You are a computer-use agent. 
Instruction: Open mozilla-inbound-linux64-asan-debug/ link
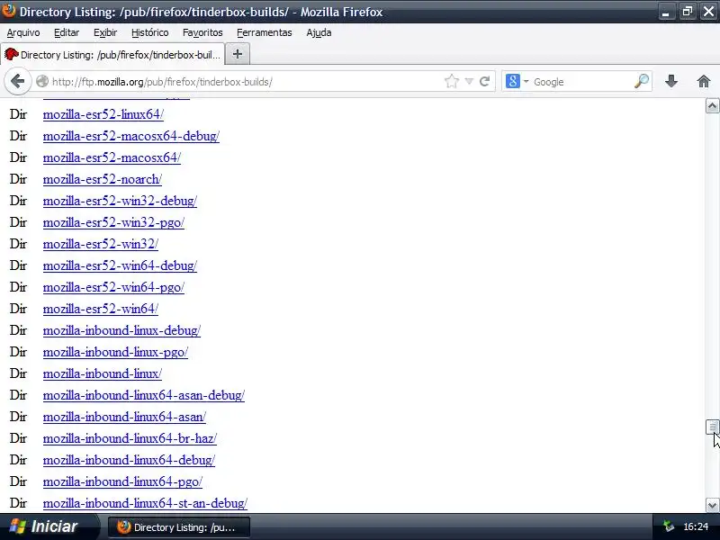click(144, 395)
